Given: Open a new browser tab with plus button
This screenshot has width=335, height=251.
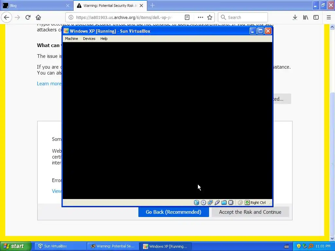Looking at the screenshot, I should [152, 5].
